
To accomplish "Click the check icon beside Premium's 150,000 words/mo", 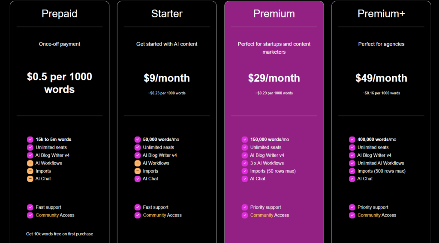I will click(245, 140).
